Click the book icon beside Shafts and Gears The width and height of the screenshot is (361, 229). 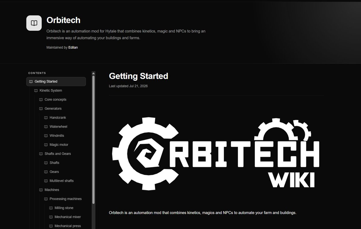coord(41,154)
